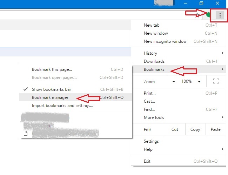228x175 pixels.
Task: Open Settings from the Chrome menu
Action: [151, 141]
